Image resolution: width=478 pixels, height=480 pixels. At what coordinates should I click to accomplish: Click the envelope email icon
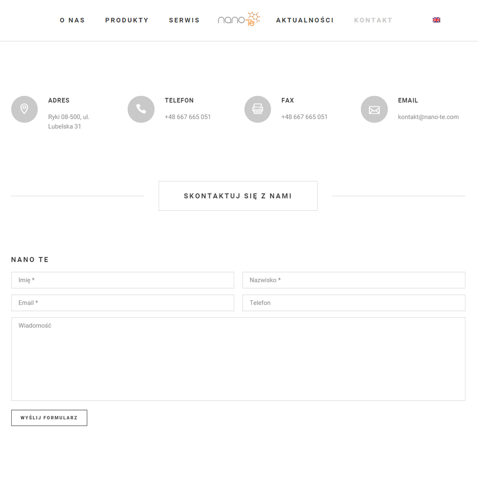(x=374, y=109)
